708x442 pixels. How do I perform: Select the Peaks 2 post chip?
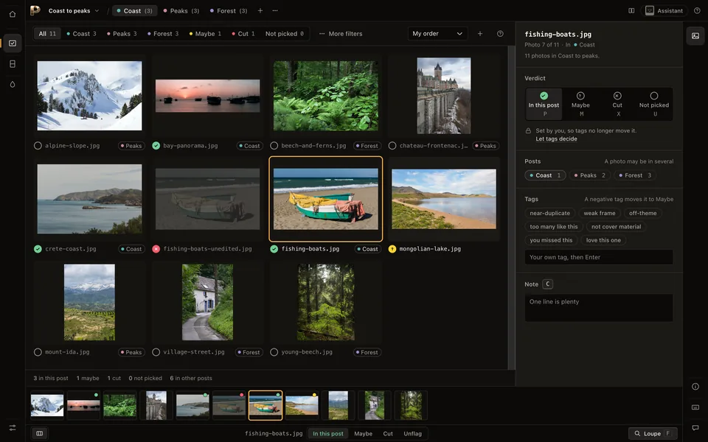(x=590, y=175)
